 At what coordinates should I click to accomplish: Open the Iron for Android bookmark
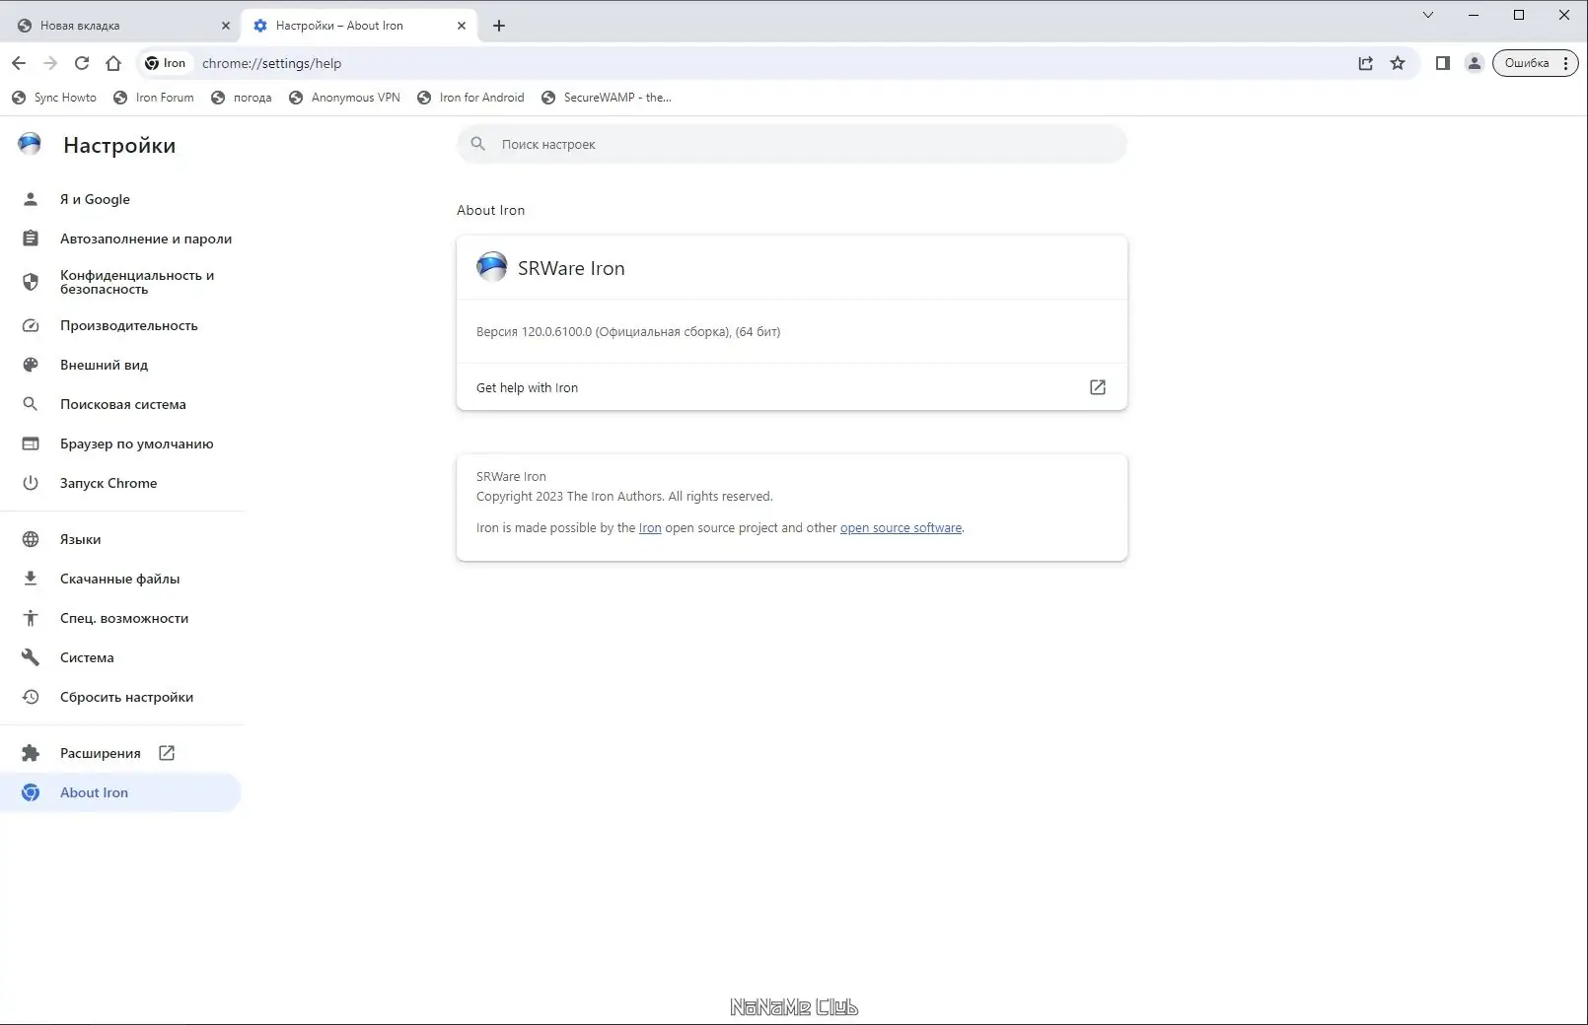pyautogui.click(x=470, y=98)
